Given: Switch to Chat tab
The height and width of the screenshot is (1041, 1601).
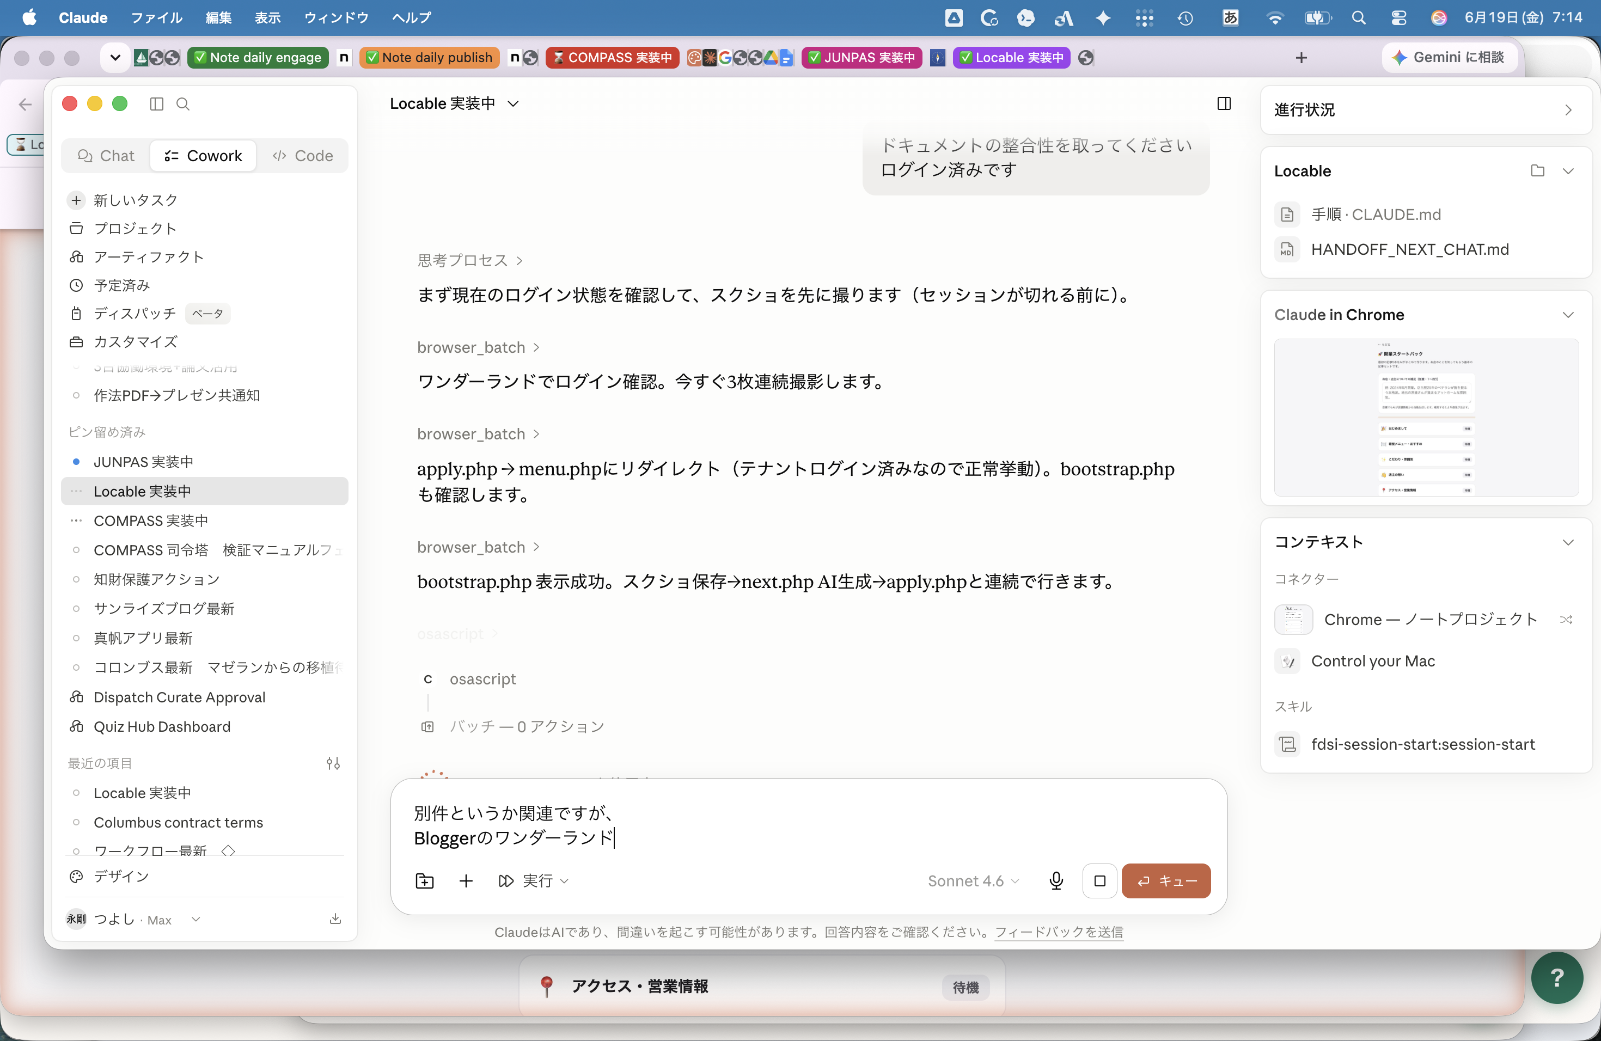Looking at the screenshot, I should coord(106,156).
